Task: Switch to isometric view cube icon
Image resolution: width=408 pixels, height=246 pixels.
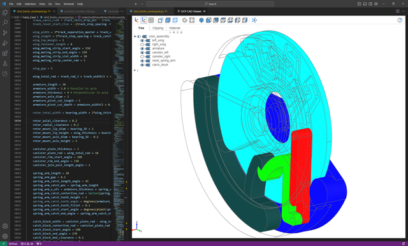Action: (201, 20)
